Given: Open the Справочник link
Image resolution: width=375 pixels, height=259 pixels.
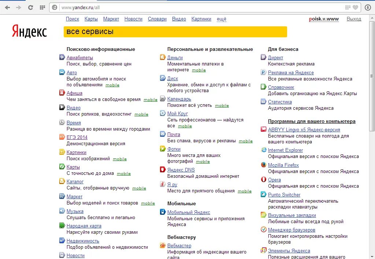Looking at the screenshot, I should point(281,87).
